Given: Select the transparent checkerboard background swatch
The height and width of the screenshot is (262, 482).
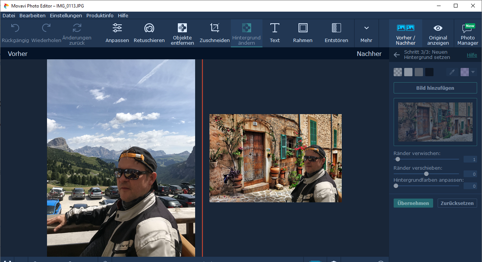Looking at the screenshot, I should 398,72.
